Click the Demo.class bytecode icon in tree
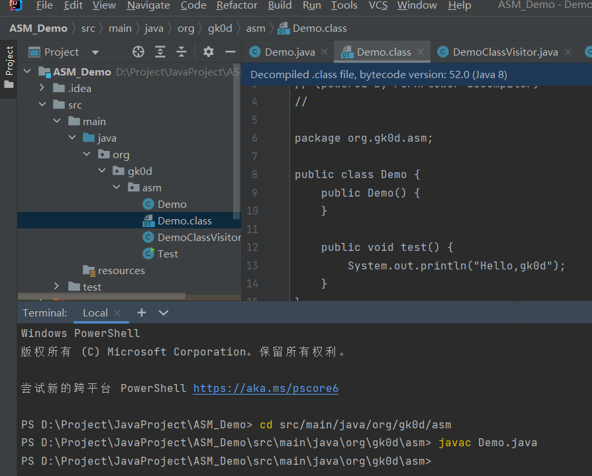The height and width of the screenshot is (476, 592). tap(148, 221)
